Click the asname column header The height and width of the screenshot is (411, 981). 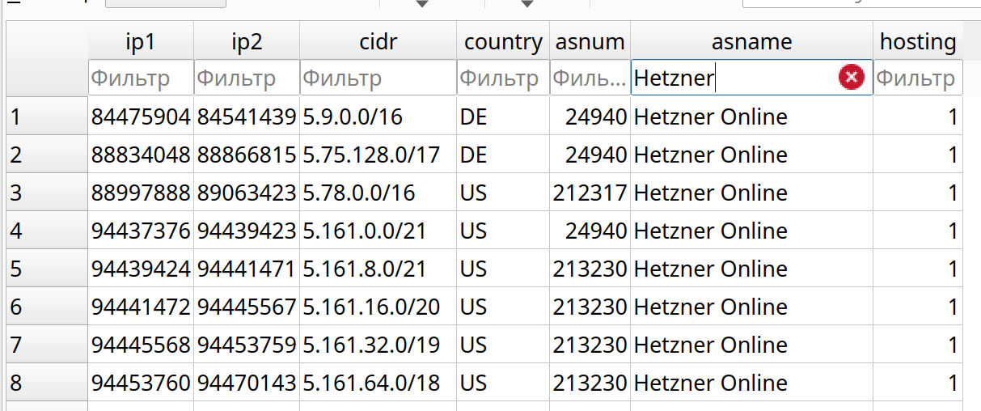(751, 41)
